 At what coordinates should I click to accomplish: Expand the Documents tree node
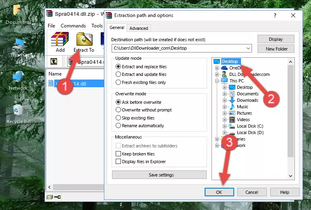(x=224, y=94)
